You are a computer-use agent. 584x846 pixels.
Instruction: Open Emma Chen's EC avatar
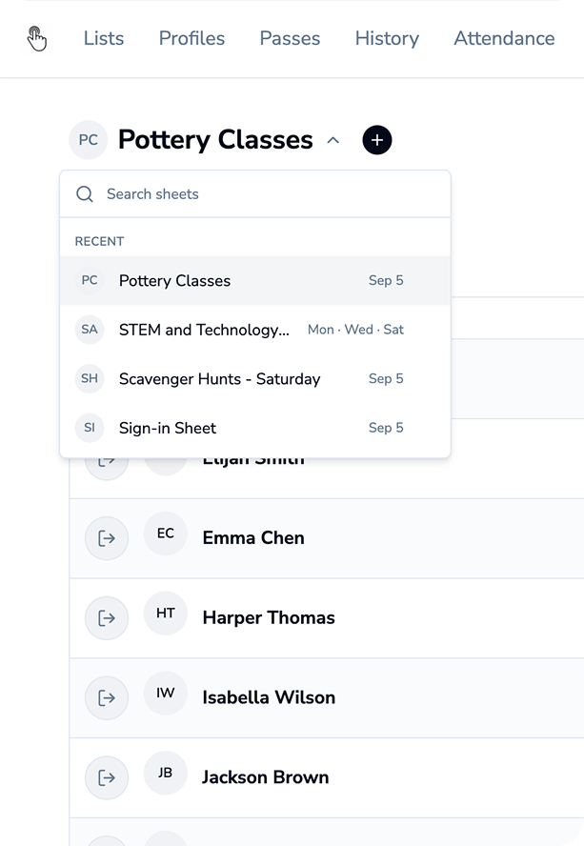click(x=166, y=534)
